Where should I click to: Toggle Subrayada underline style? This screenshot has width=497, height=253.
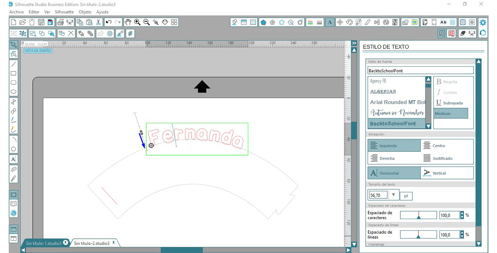[x=450, y=103]
